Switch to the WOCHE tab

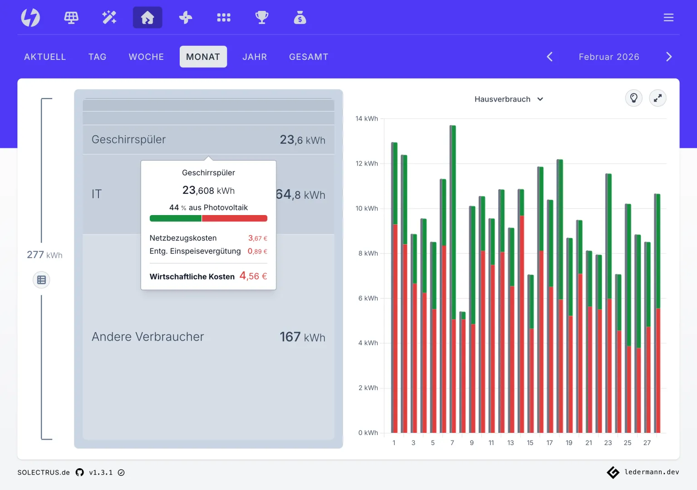146,57
